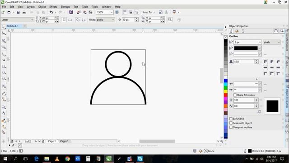Open the outline color dropdown
The height and width of the screenshot is (163, 289).
pyautogui.click(x=260, y=48)
